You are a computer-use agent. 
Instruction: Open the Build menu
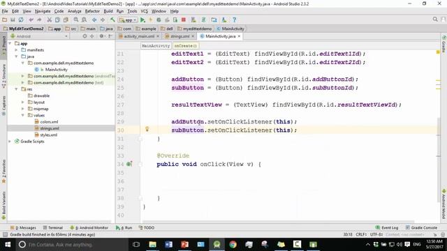(x=108, y=11)
